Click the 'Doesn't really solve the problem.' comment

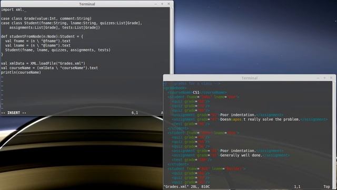260,119
